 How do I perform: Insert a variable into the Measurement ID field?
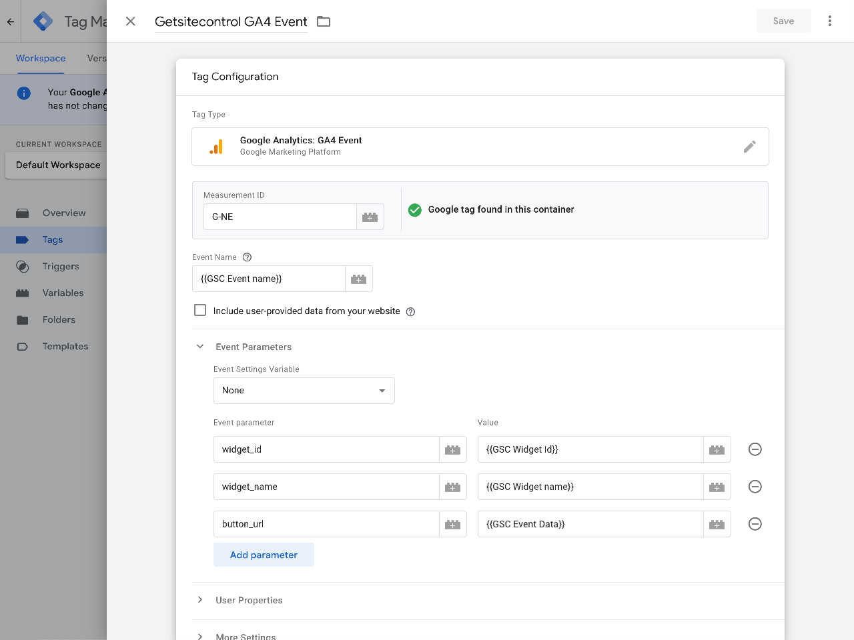[370, 217]
